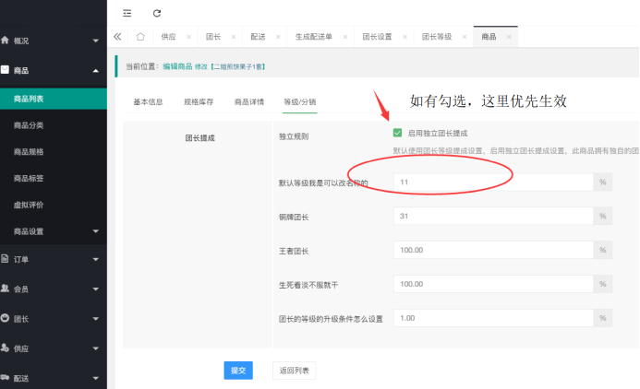The height and width of the screenshot is (389, 640).
Task: Click the sidebar collapse menu icon
Action: coord(127,13)
